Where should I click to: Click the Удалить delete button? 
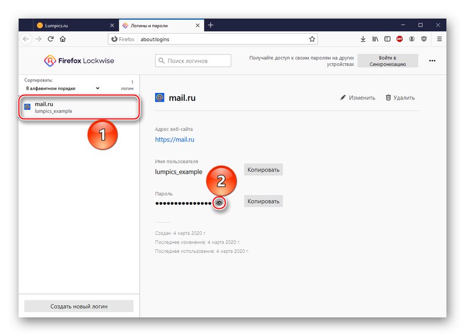tap(400, 98)
